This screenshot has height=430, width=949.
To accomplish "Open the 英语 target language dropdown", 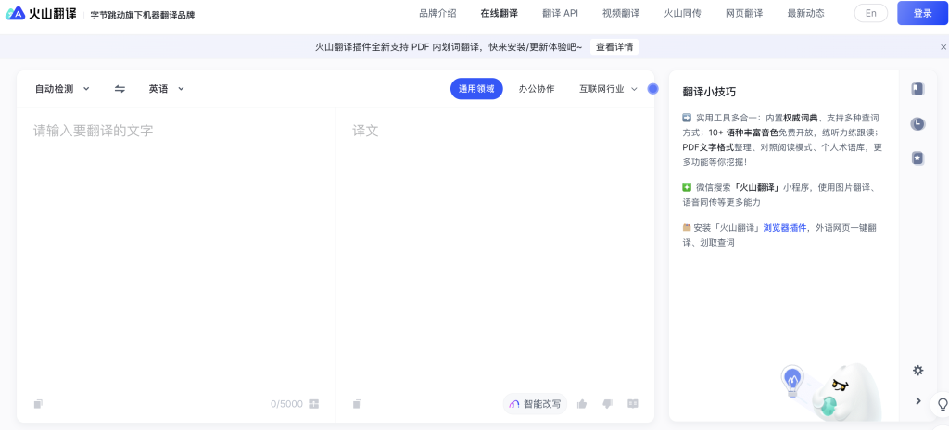I will click(x=167, y=89).
